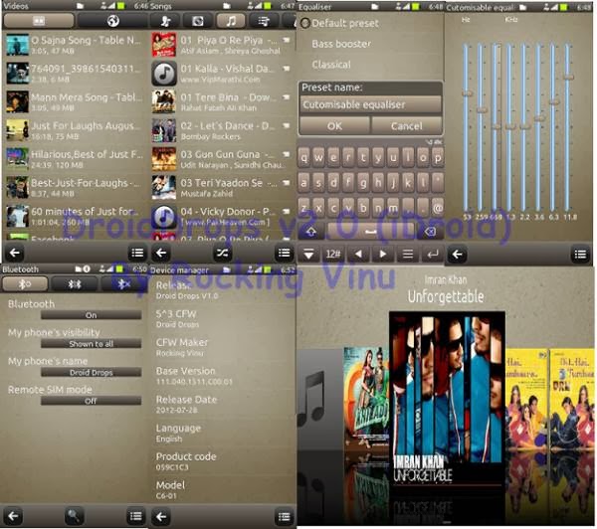The width and height of the screenshot is (597, 529).
Task: Confirm preset name with OK
Action: point(334,126)
